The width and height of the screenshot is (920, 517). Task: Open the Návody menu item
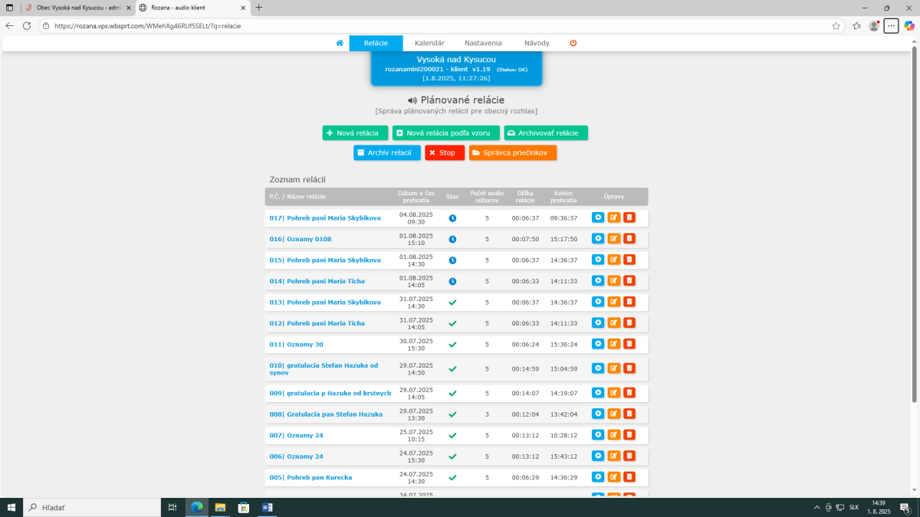point(537,43)
